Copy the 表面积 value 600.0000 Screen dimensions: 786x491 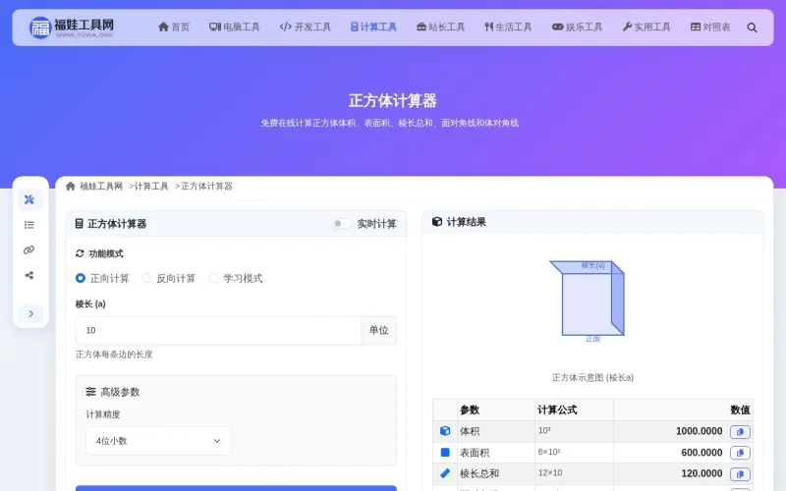coord(740,453)
